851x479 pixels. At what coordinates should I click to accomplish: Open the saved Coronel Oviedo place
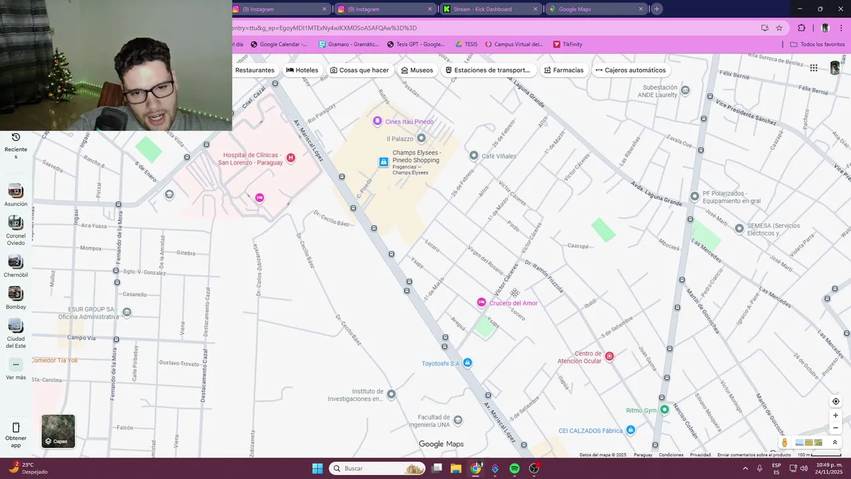[16, 230]
